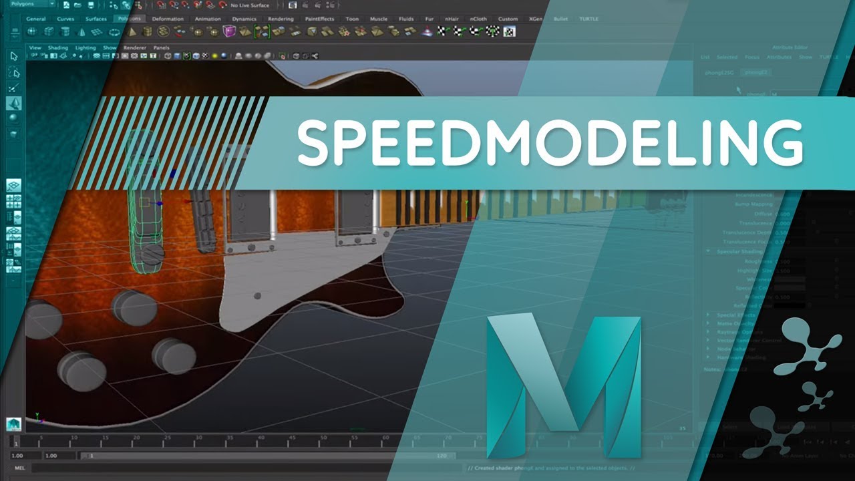Screen dimensions: 855x481
Task: Open the Lighting panel menu
Action: pyautogui.click(x=85, y=48)
